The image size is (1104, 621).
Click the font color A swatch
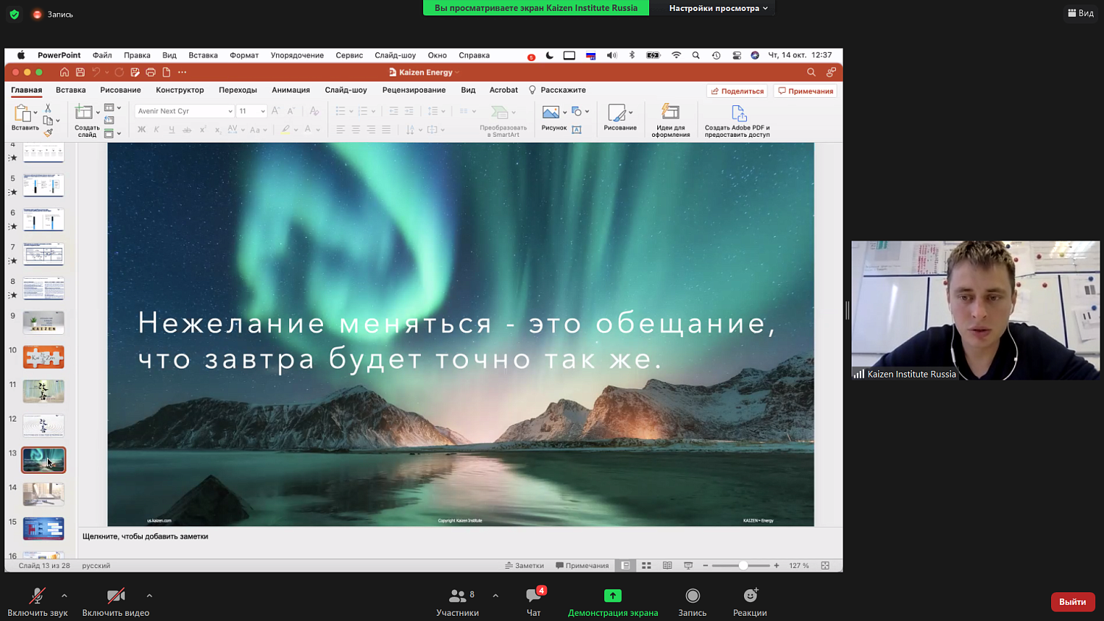tap(308, 130)
